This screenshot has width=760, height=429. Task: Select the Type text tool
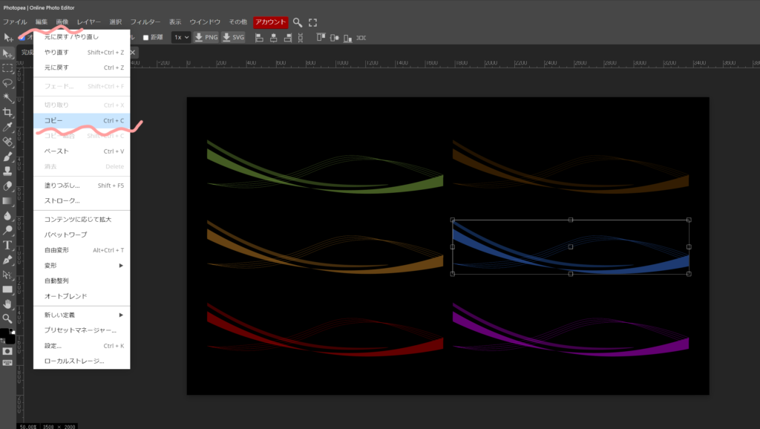click(x=8, y=245)
